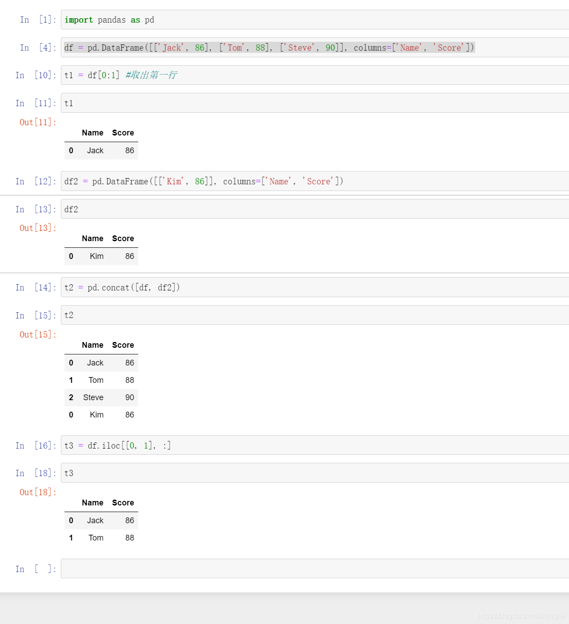
Task: Click score 90 in Steve row
Action: (x=129, y=397)
